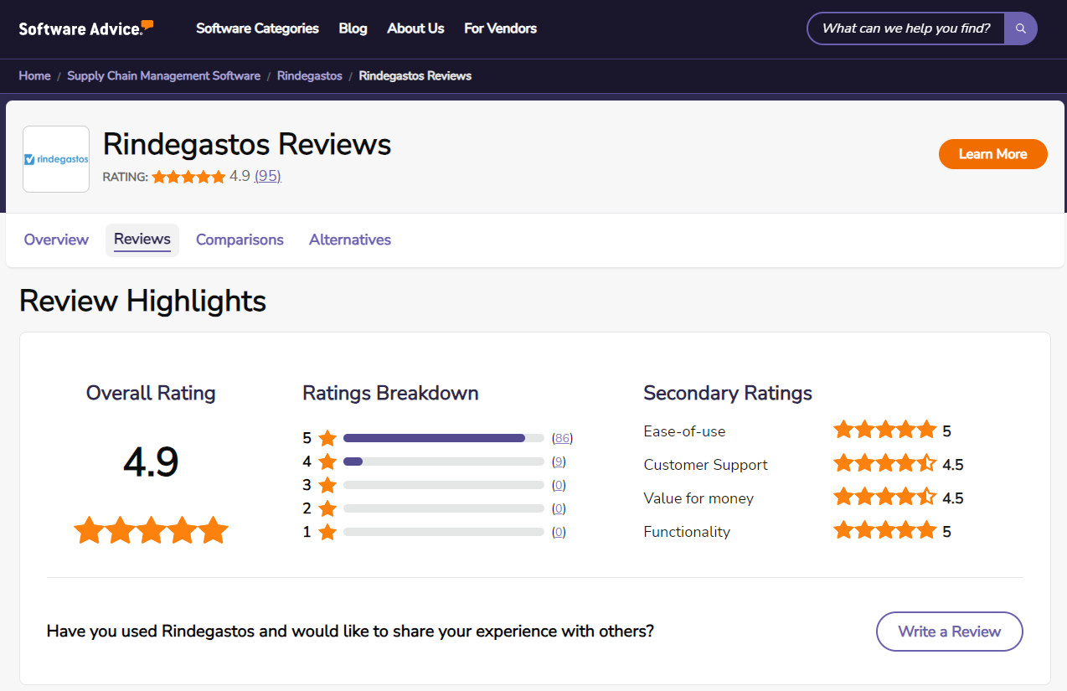Image resolution: width=1067 pixels, height=691 pixels.
Task: Switch to the Comparisons tab
Action: 239,240
